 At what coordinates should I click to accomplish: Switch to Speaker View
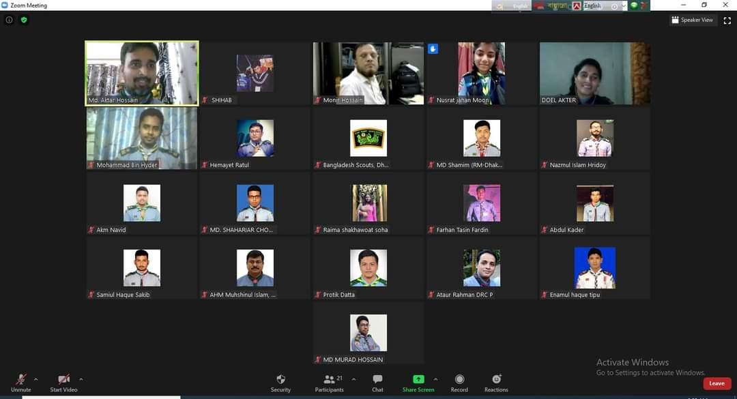point(693,20)
